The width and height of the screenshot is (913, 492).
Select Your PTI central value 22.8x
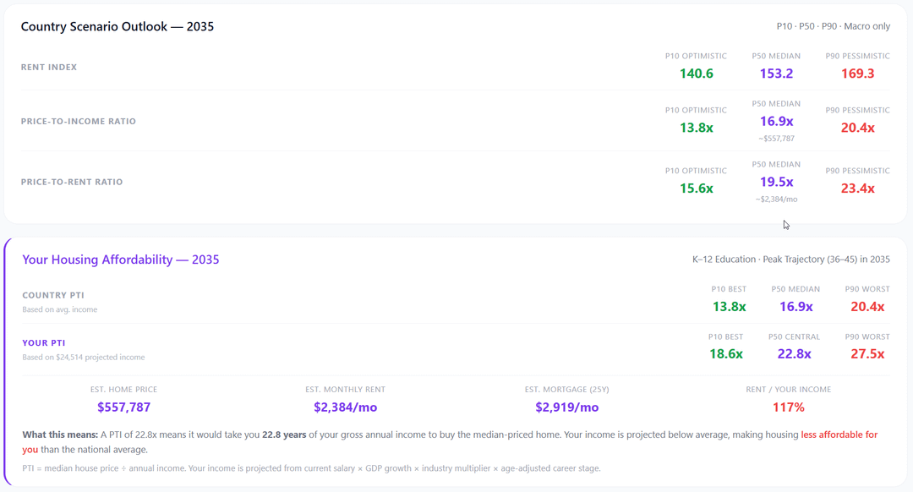tap(794, 354)
